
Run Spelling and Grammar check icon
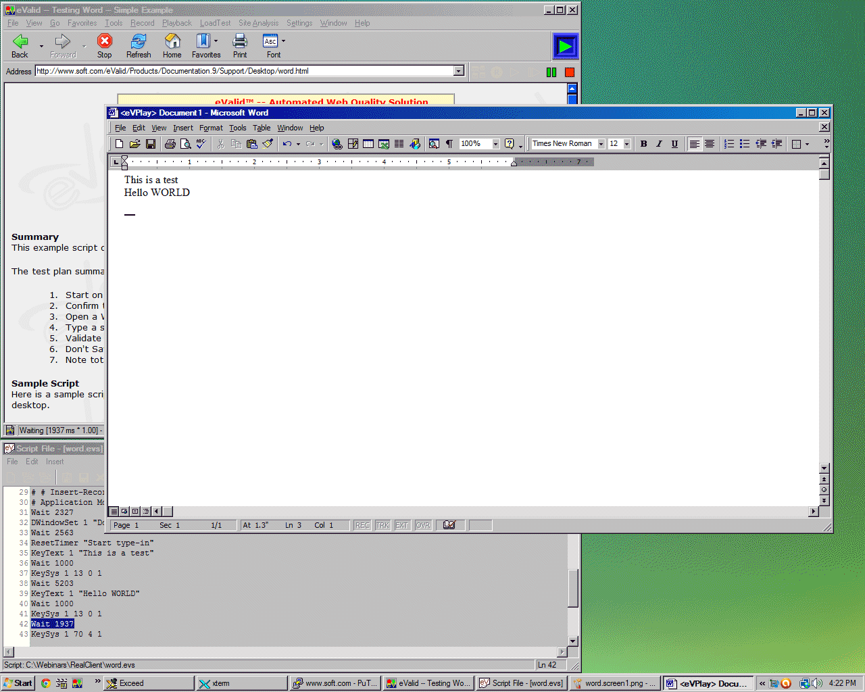click(201, 144)
